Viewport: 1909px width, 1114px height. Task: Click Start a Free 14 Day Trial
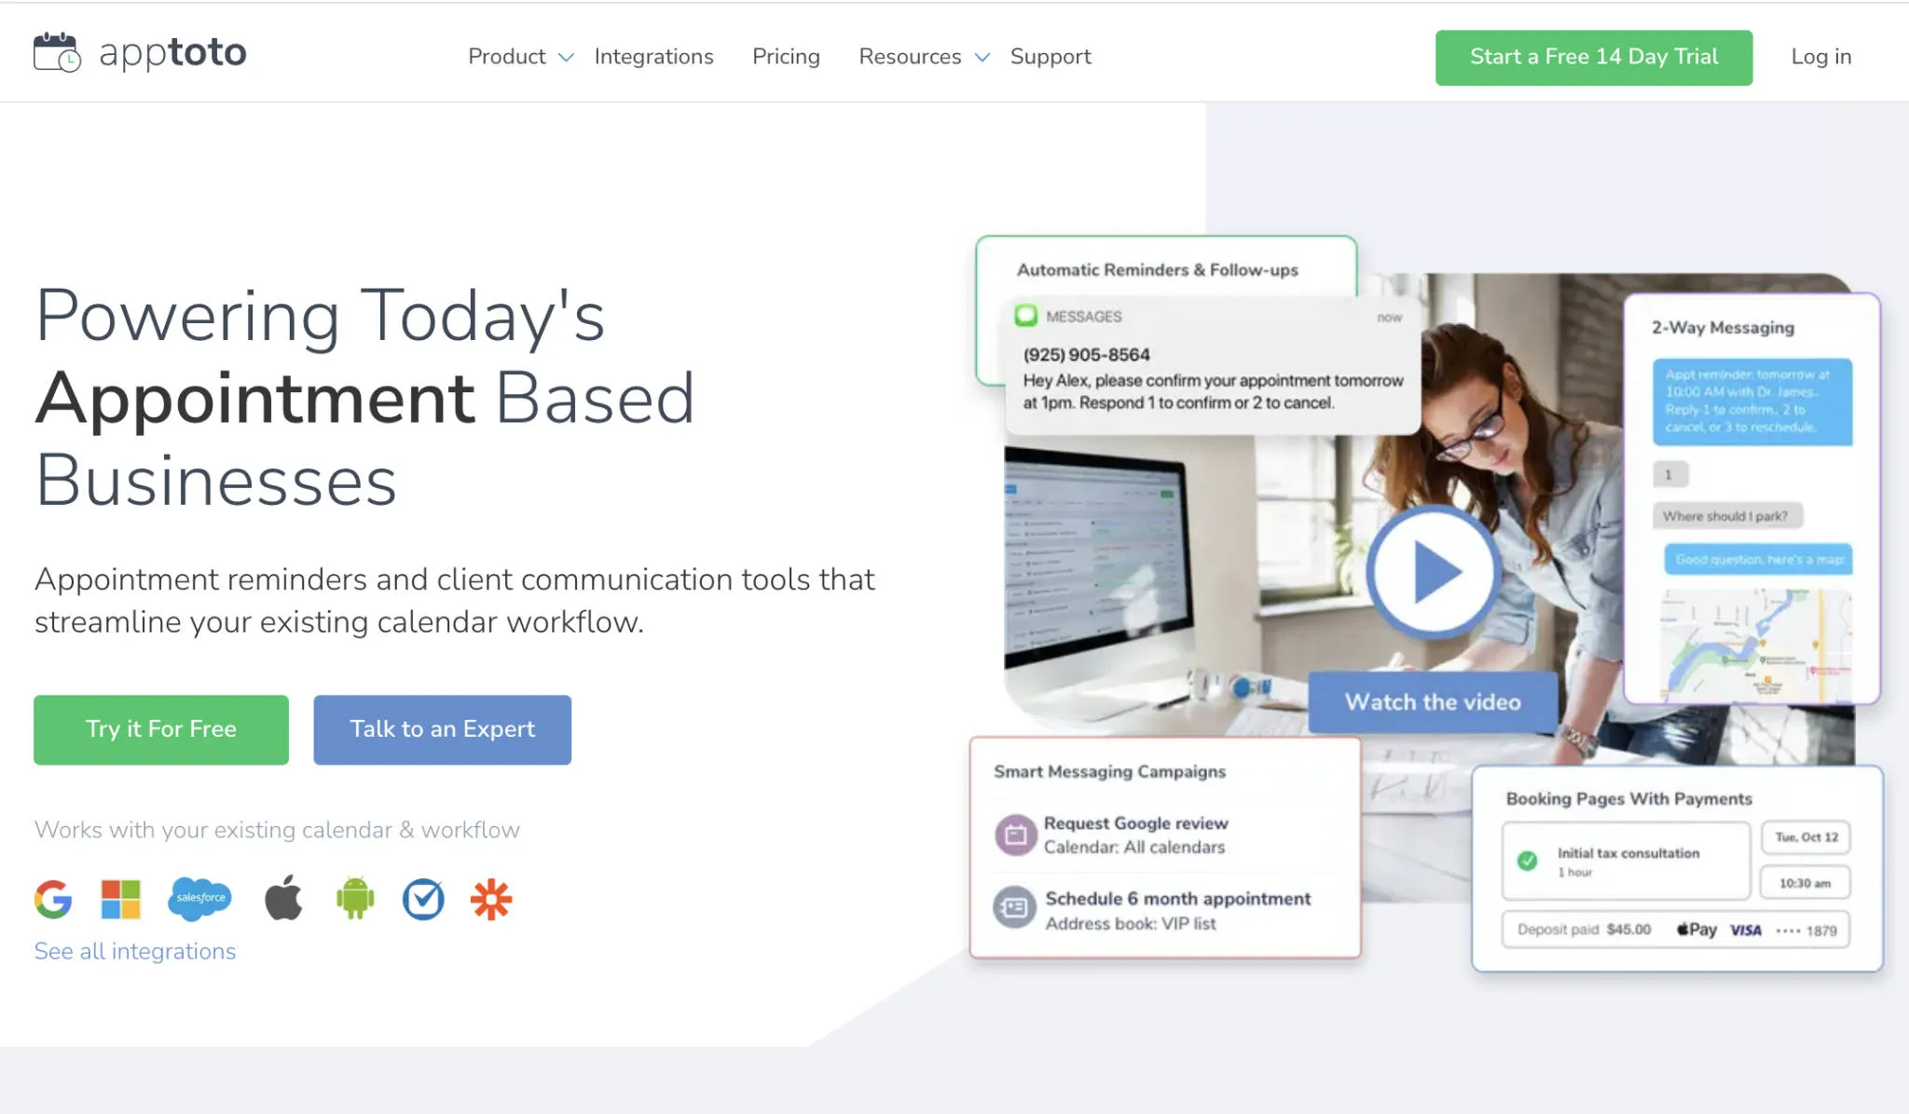point(1593,57)
